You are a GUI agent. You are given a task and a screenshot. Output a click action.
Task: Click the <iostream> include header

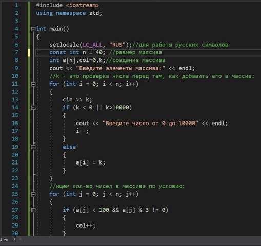coord(83,5)
